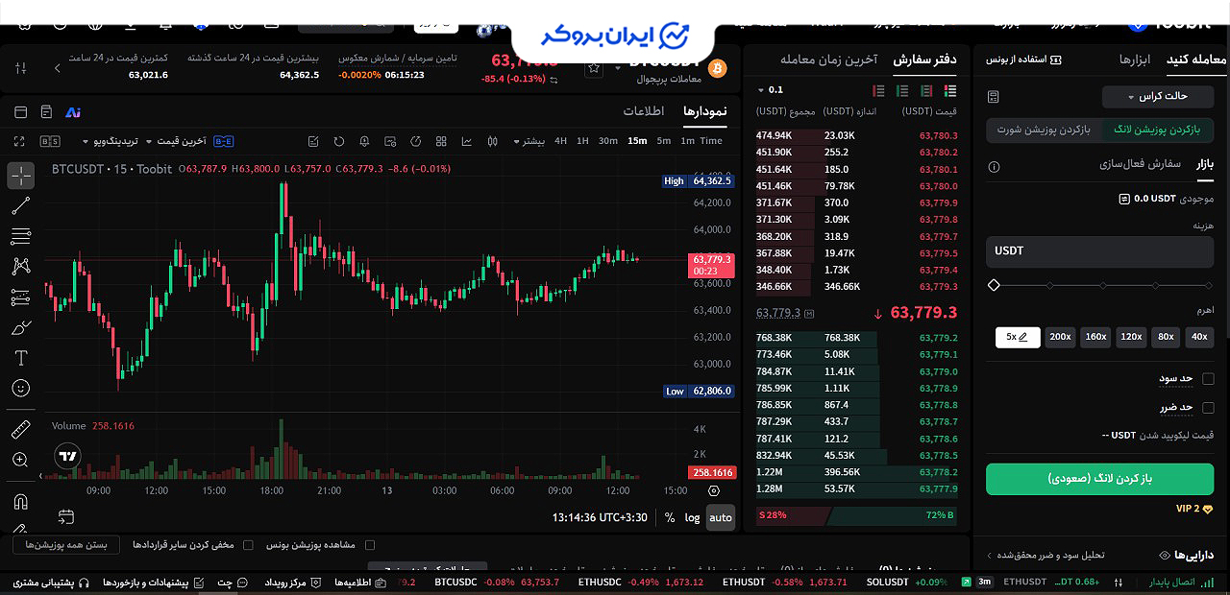Toggle the magnet snapping mode

click(20, 502)
